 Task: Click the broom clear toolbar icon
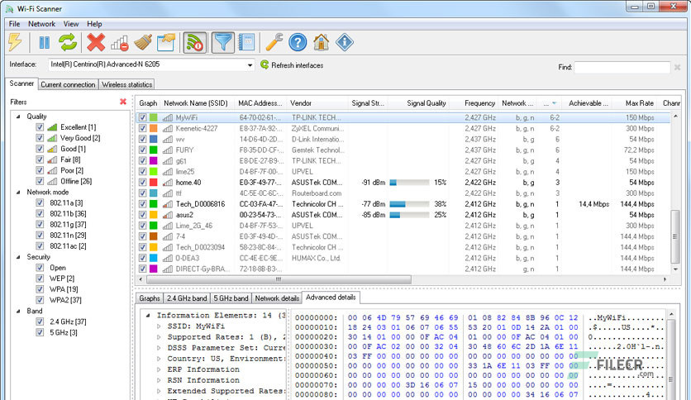[x=143, y=43]
